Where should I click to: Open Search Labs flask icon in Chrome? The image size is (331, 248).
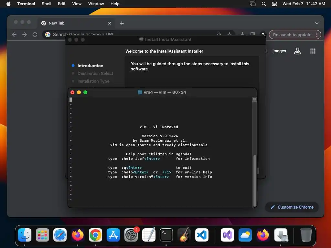tap(297, 51)
